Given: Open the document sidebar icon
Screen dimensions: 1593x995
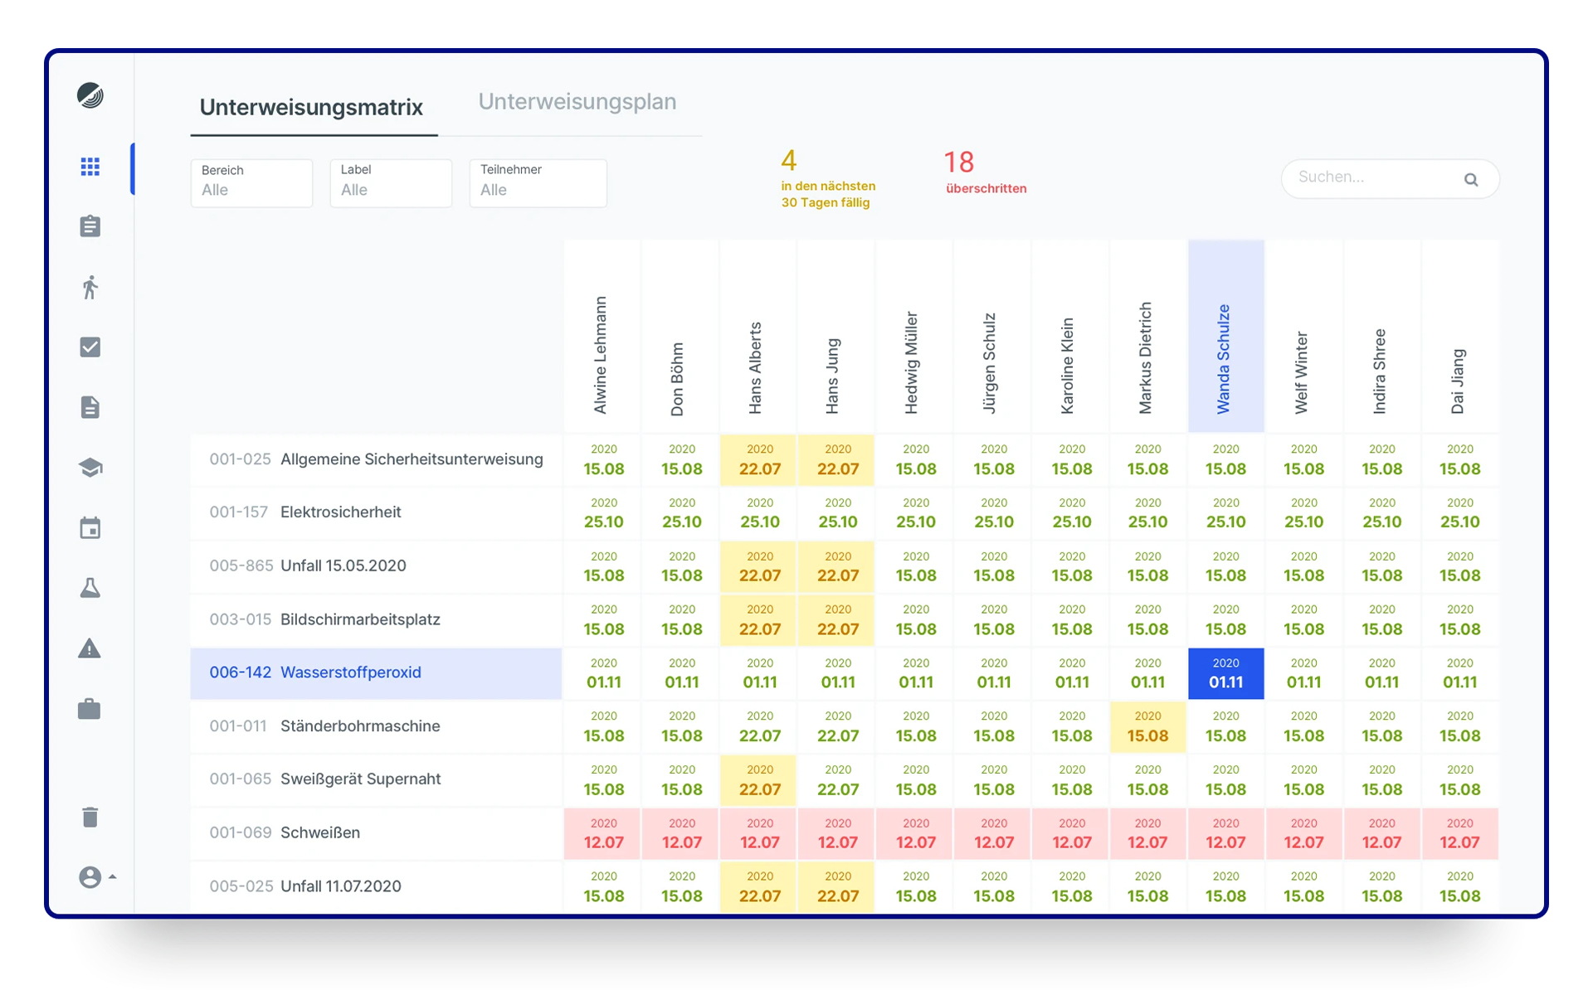Looking at the screenshot, I should pyautogui.click(x=90, y=407).
